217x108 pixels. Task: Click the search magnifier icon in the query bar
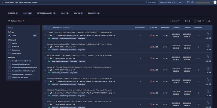point(2,2)
